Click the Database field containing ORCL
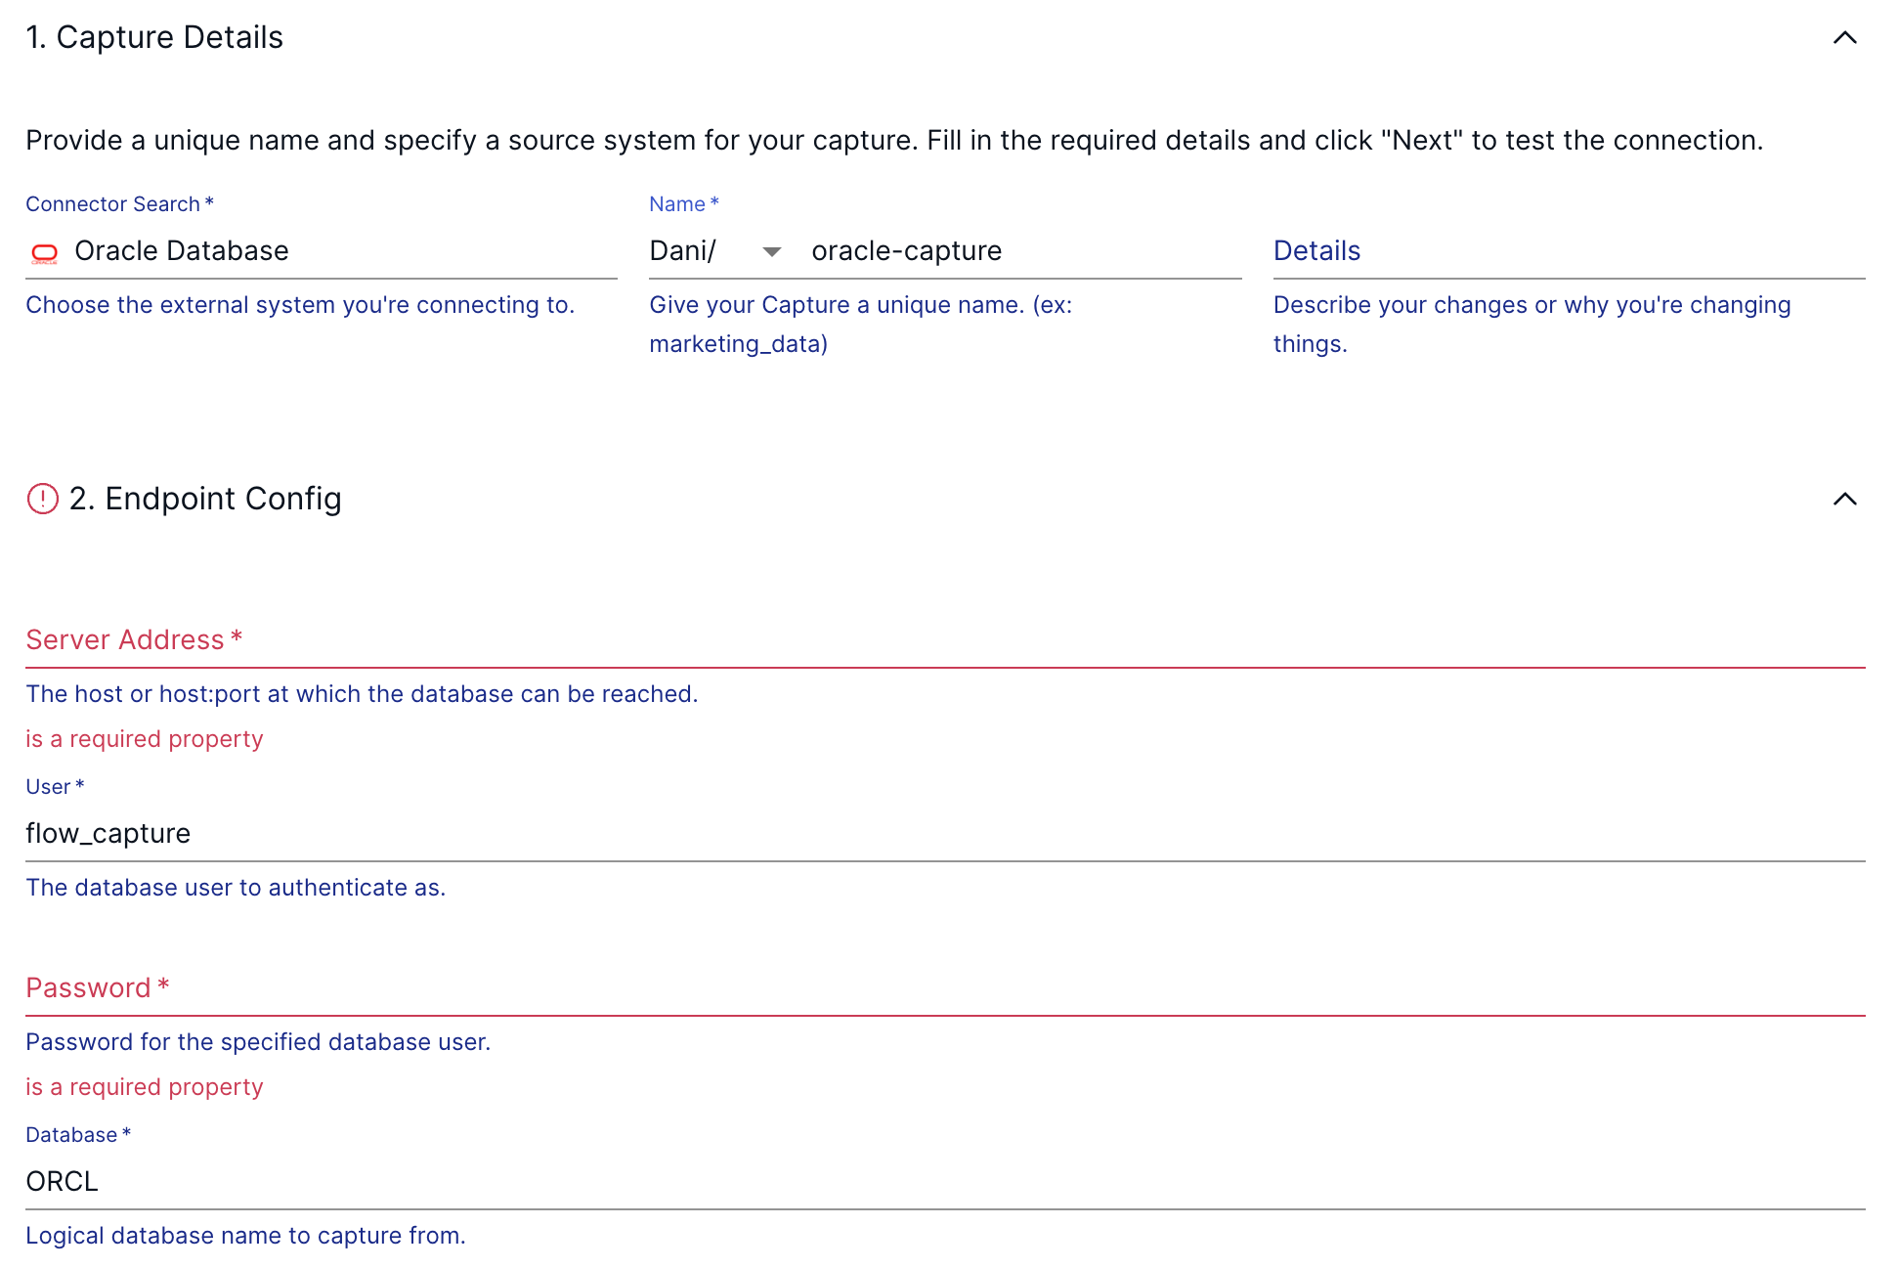This screenshot has width=1898, height=1269. [x=944, y=1182]
